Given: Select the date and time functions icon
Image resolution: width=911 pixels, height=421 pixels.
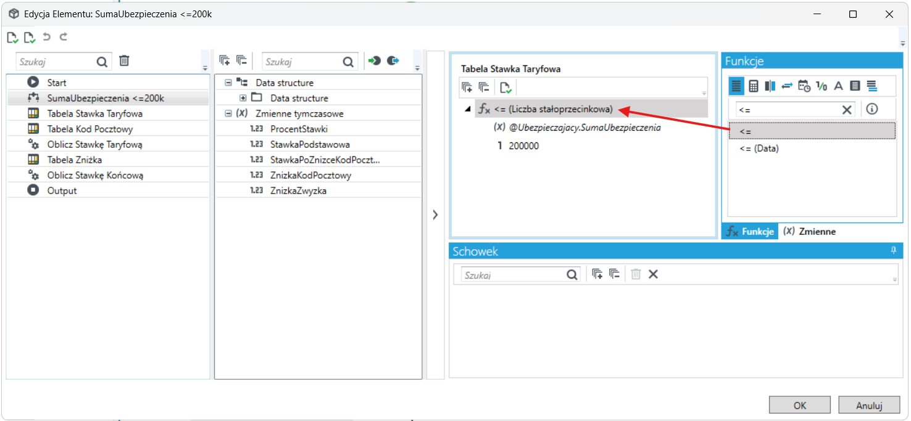Looking at the screenshot, I should (804, 86).
